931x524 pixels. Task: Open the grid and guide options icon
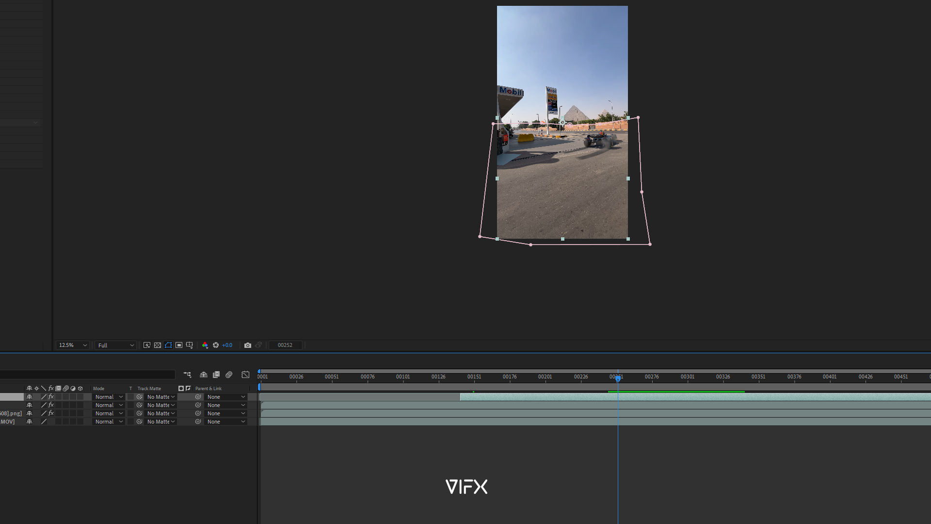click(x=190, y=345)
